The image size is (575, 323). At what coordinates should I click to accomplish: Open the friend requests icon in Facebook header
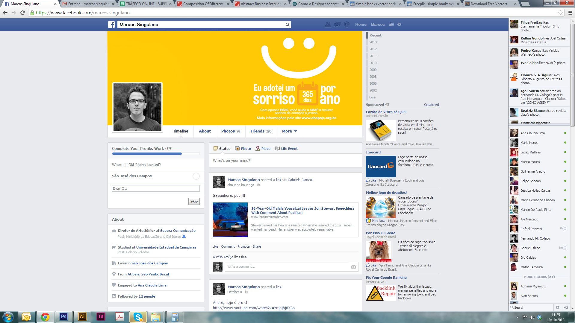(328, 25)
